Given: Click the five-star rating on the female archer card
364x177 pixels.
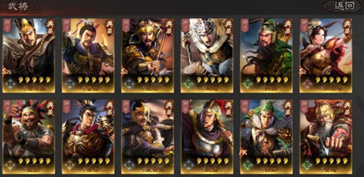Looking at the screenshot, I should click(331, 80).
